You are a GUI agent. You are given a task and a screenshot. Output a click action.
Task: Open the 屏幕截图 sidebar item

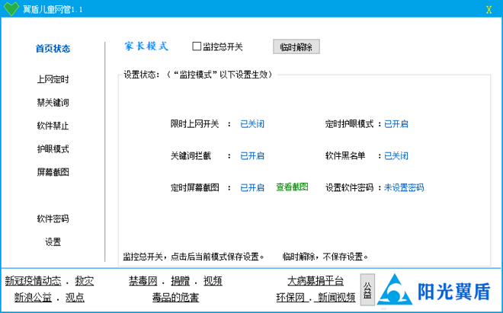pos(53,172)
